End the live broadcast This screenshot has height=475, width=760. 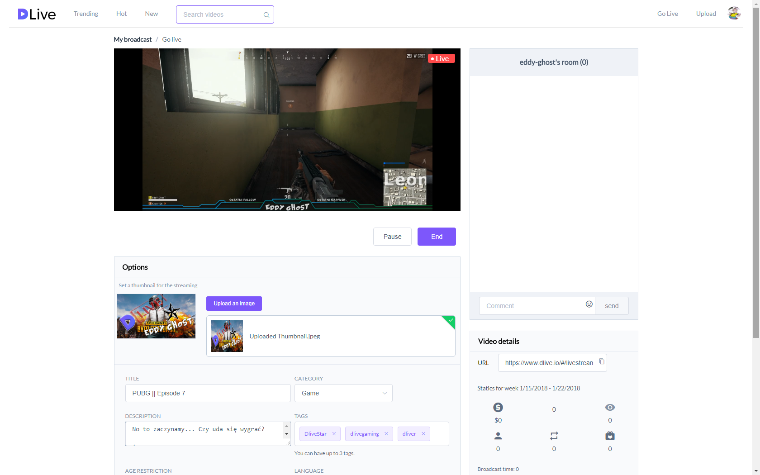[437, 237]
